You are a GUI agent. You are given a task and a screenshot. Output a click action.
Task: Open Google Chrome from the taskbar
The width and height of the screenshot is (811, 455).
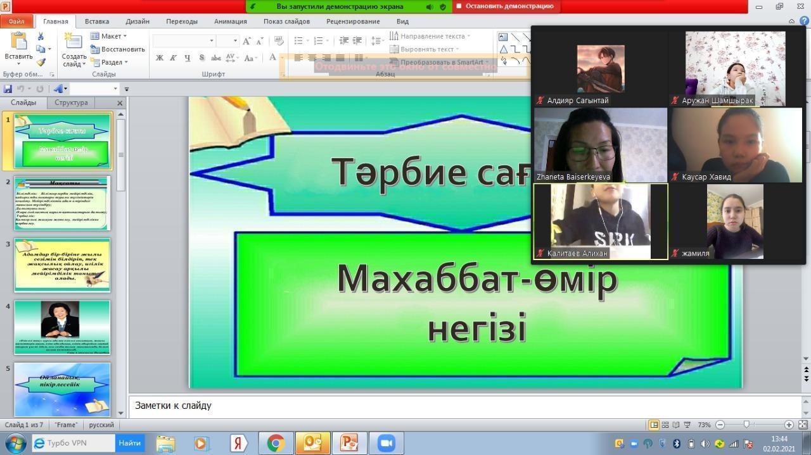tap(276, 443)
